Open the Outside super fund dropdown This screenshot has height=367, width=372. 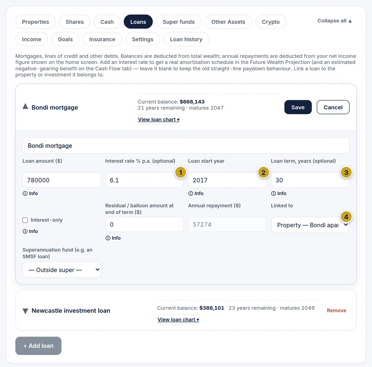pyautogui.click(x=62, y=270)
